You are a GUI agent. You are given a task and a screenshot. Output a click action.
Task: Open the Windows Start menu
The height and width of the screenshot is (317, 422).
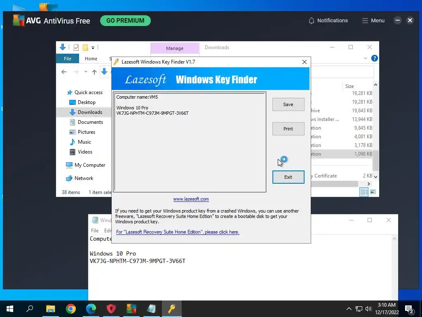point(10,309)
